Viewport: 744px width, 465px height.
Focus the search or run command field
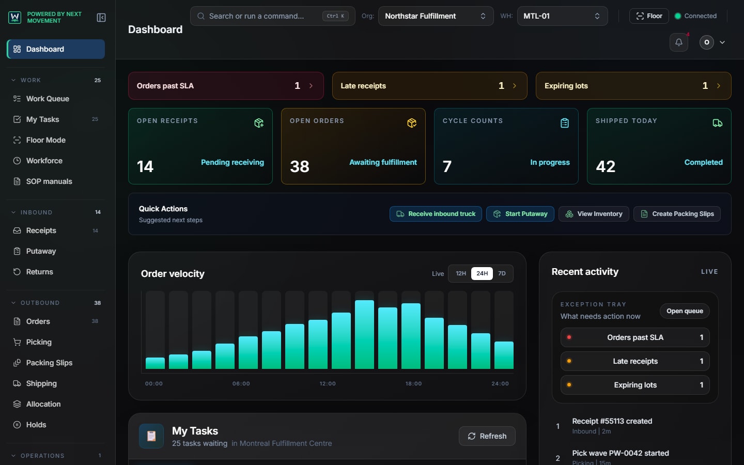(273, 16)
